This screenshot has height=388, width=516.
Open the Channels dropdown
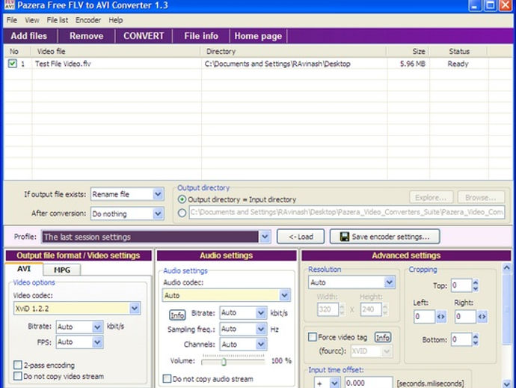coord(261,344)
